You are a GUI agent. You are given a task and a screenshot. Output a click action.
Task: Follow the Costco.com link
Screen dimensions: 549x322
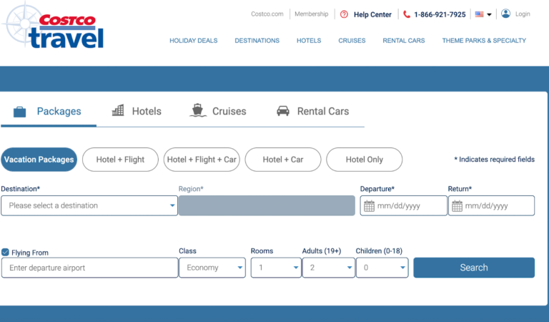point(267,14)
